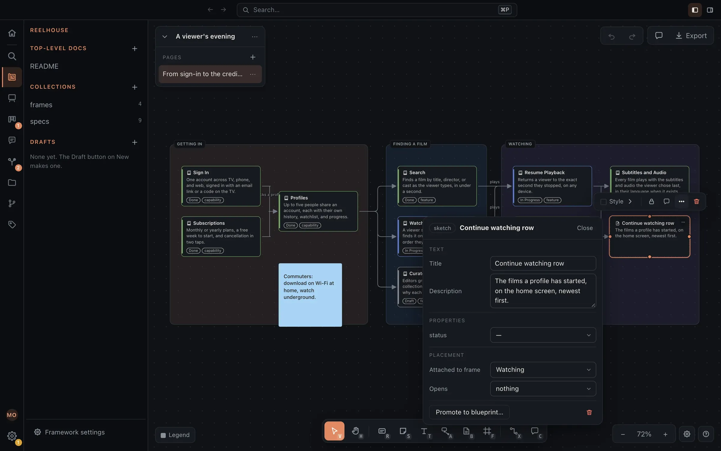Click the undo arrow
Screen dimensions: 721x451
tap(611, 36)
